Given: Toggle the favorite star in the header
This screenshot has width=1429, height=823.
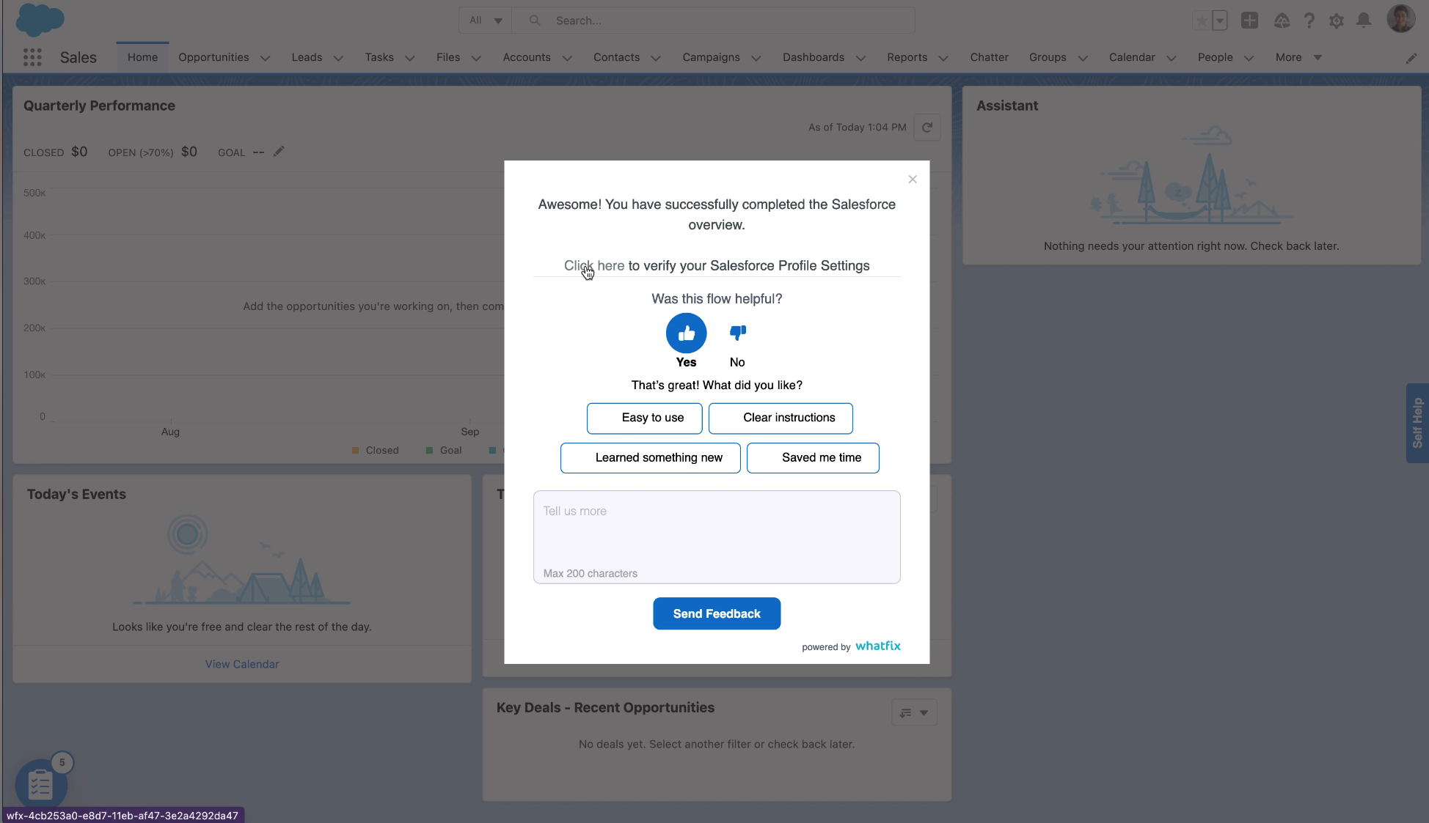Looking at the screenshot, I should coord(1202,21).
